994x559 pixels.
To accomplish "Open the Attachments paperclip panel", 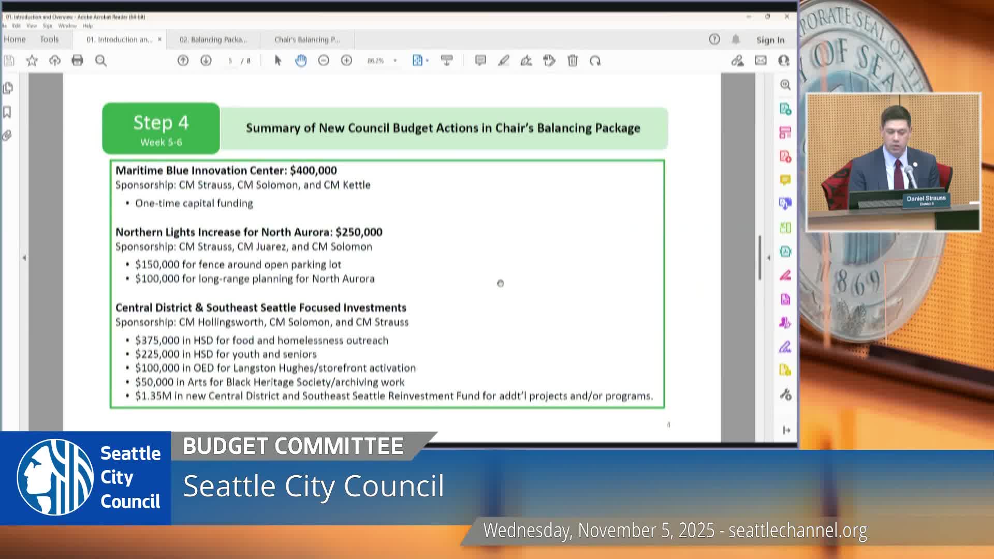I will 7,136.
